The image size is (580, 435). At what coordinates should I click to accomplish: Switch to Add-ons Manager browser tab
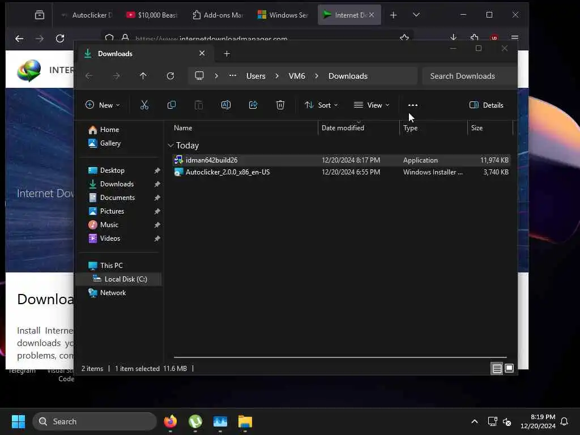[x=217, y=15]
